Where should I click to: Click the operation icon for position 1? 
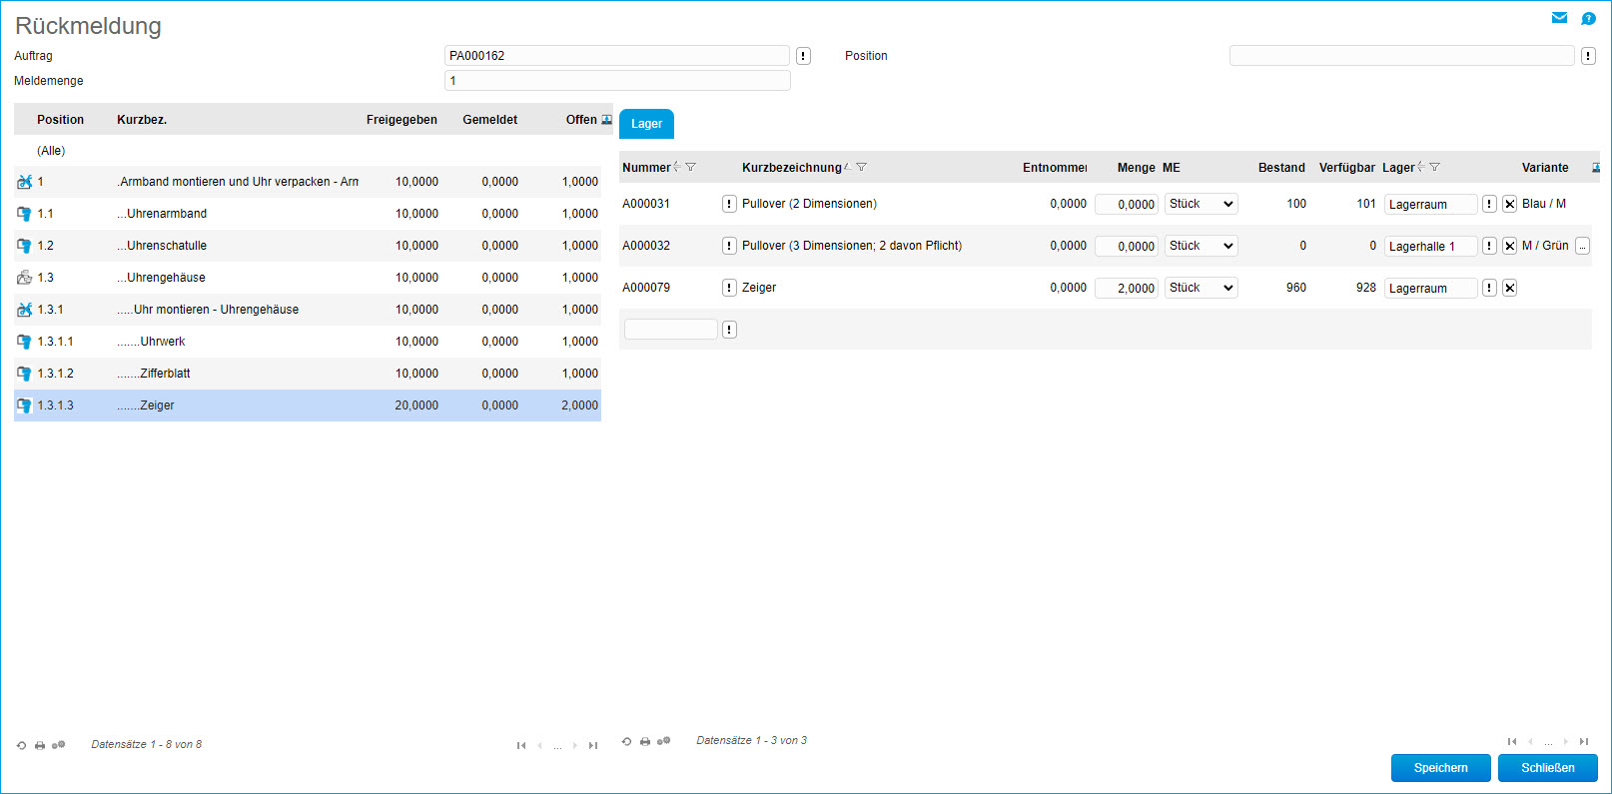tap(24, 182)
